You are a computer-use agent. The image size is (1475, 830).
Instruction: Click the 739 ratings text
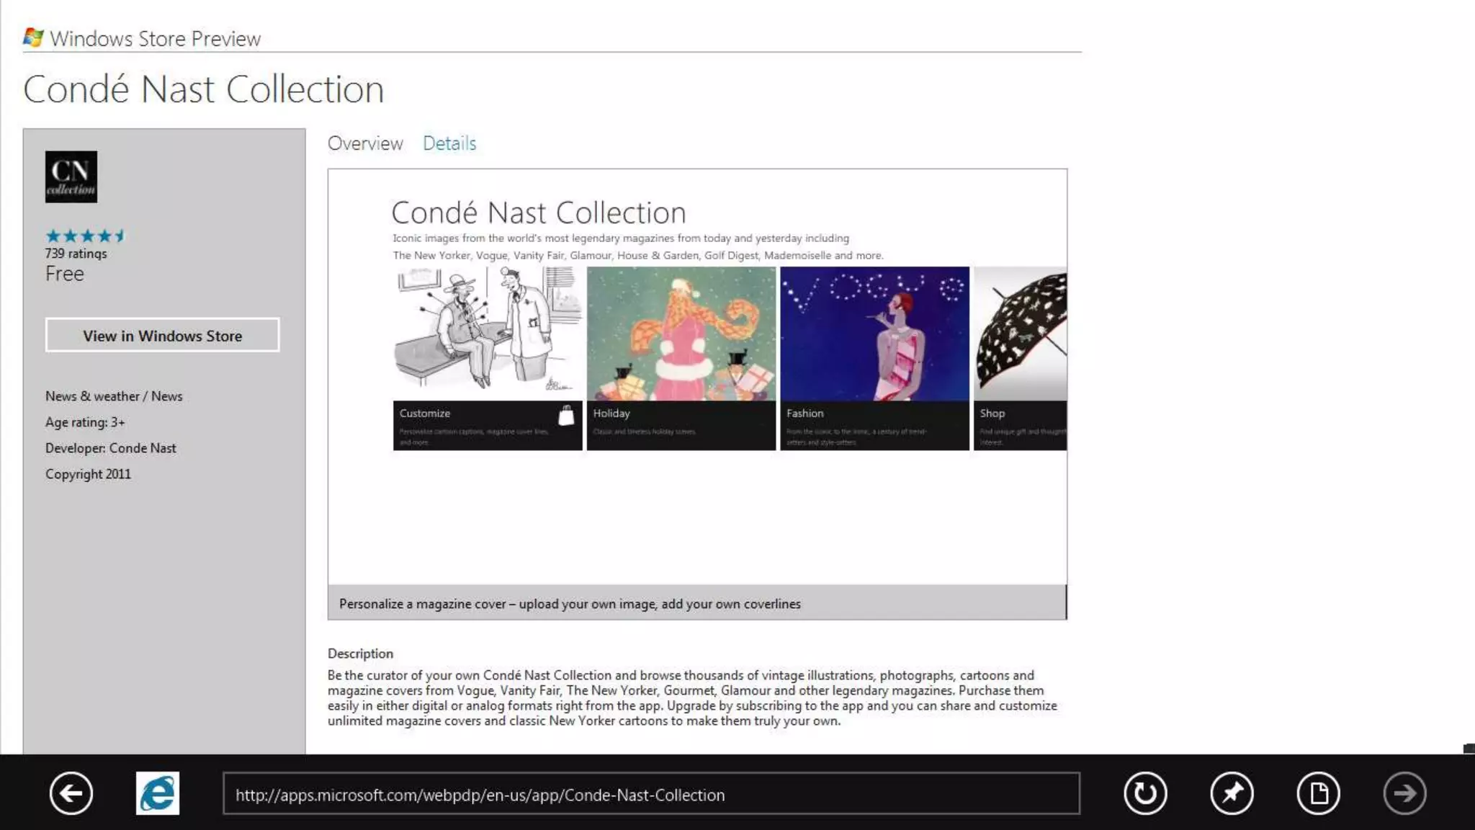(76, 254)
